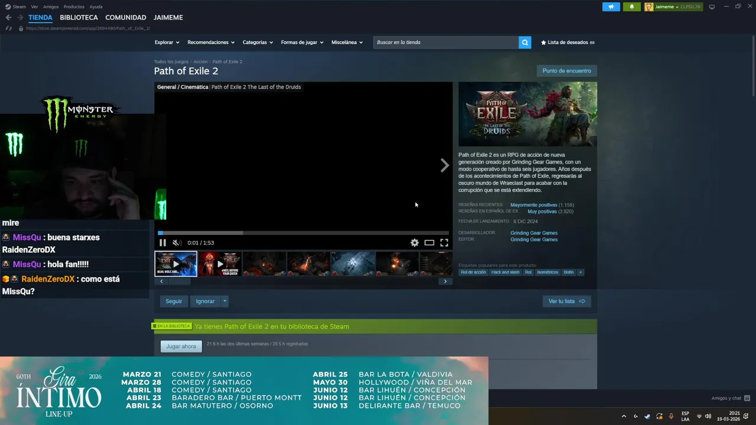The width and height of the screenshot is (756, 425).
Task: Open the Hack and slash tag
Action: click(x=505, y=272)
